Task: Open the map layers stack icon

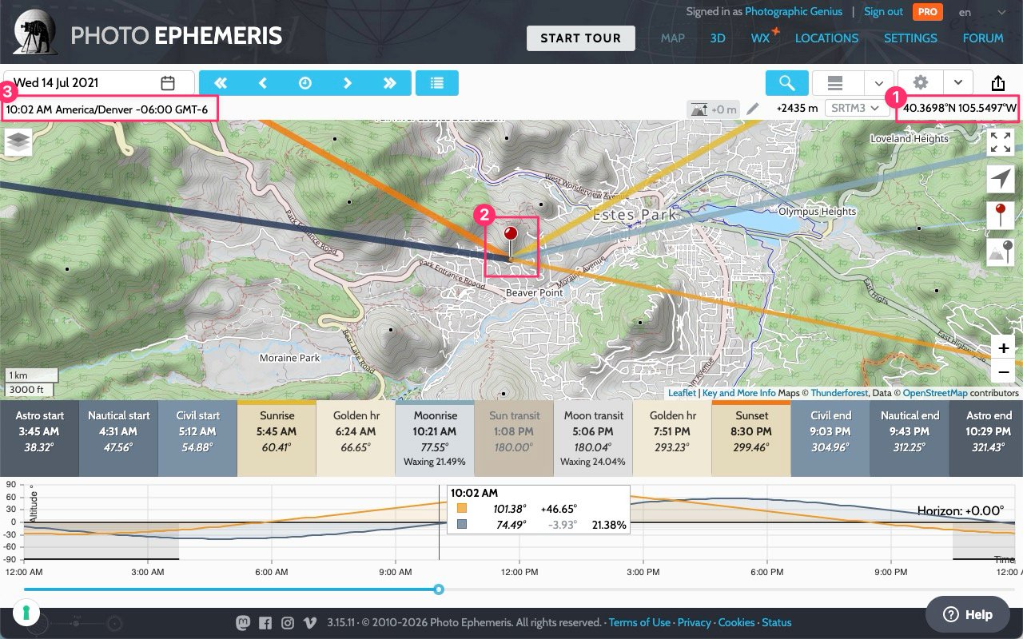Action: [18, 142]
